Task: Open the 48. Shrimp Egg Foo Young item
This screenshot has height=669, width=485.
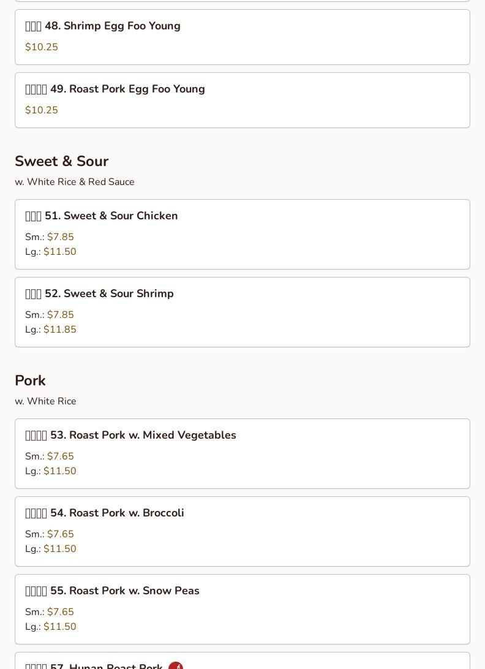Action: [242, 37]
